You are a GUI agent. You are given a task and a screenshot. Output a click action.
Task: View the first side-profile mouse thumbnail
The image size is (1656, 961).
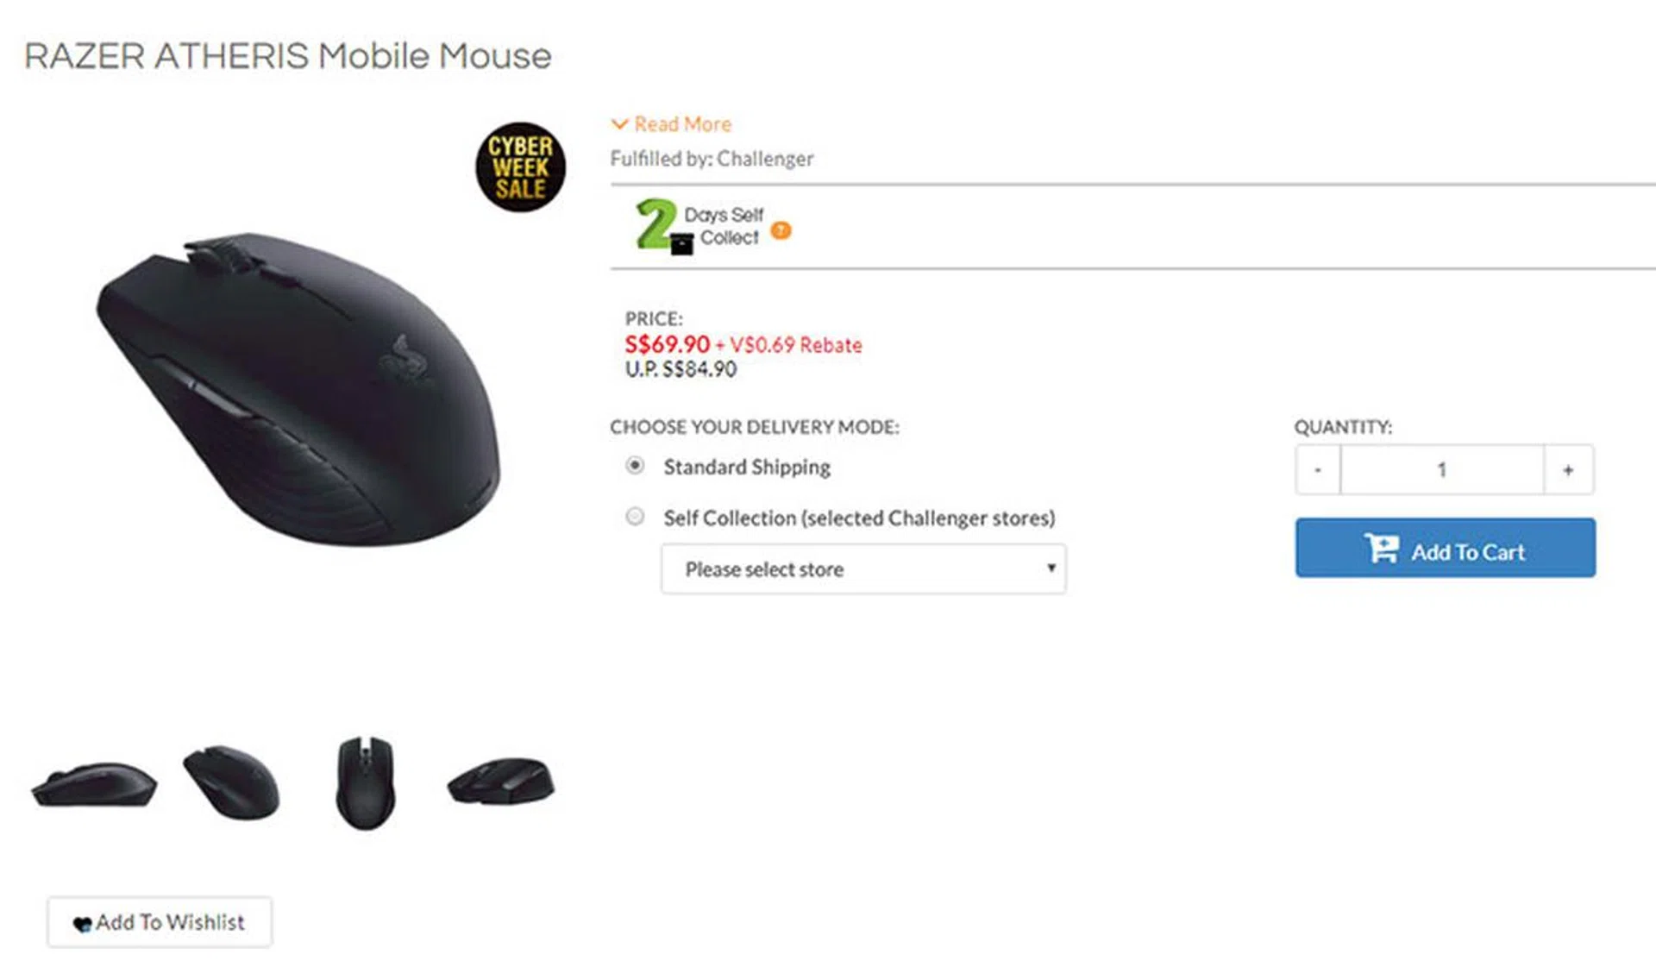click(94, 783)
